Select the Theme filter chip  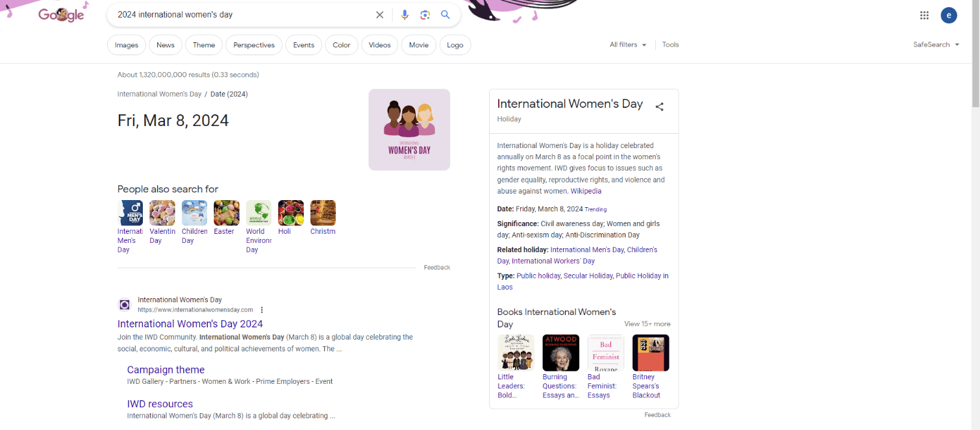pyautogui.click(x=204, y=45)
